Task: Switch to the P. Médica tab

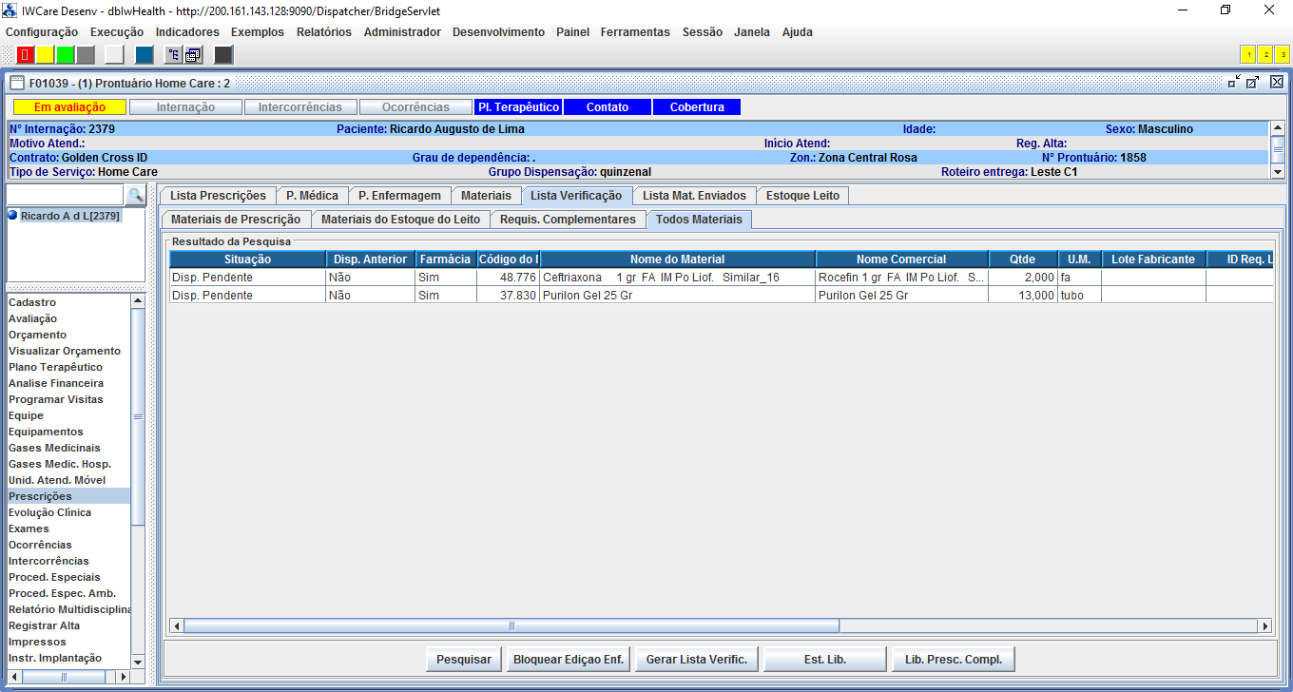Action: coord(312,196)
